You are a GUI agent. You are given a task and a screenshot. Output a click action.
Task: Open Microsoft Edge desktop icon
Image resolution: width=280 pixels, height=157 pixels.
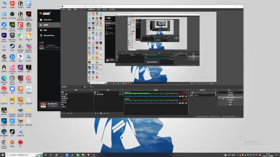tap(4, 80)
